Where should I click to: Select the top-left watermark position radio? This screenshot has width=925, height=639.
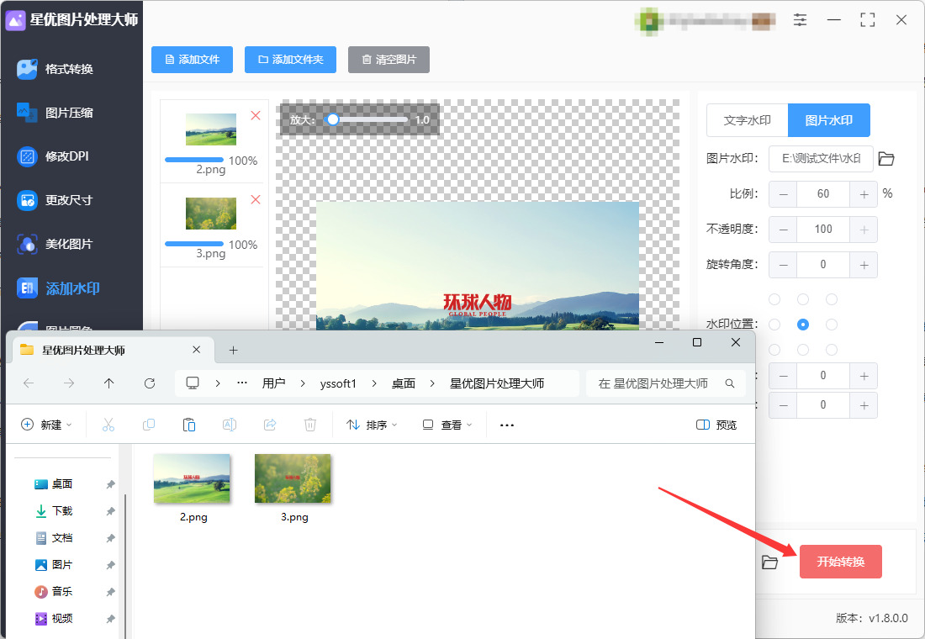click(774, 299)
